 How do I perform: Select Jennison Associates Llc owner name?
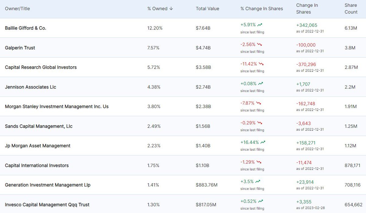pyautogui.click(x=30, y=87)
